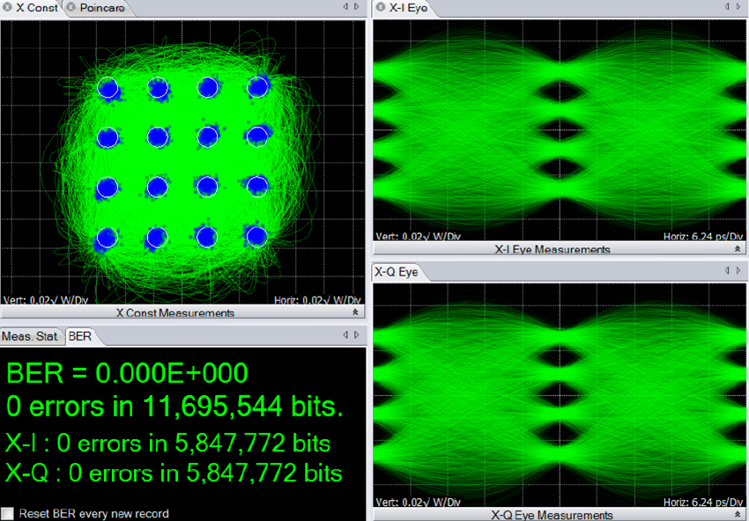Screen dimensions: 749x521
Task: Expand the X Const Measurements chevron
Action: pos(355,312)
